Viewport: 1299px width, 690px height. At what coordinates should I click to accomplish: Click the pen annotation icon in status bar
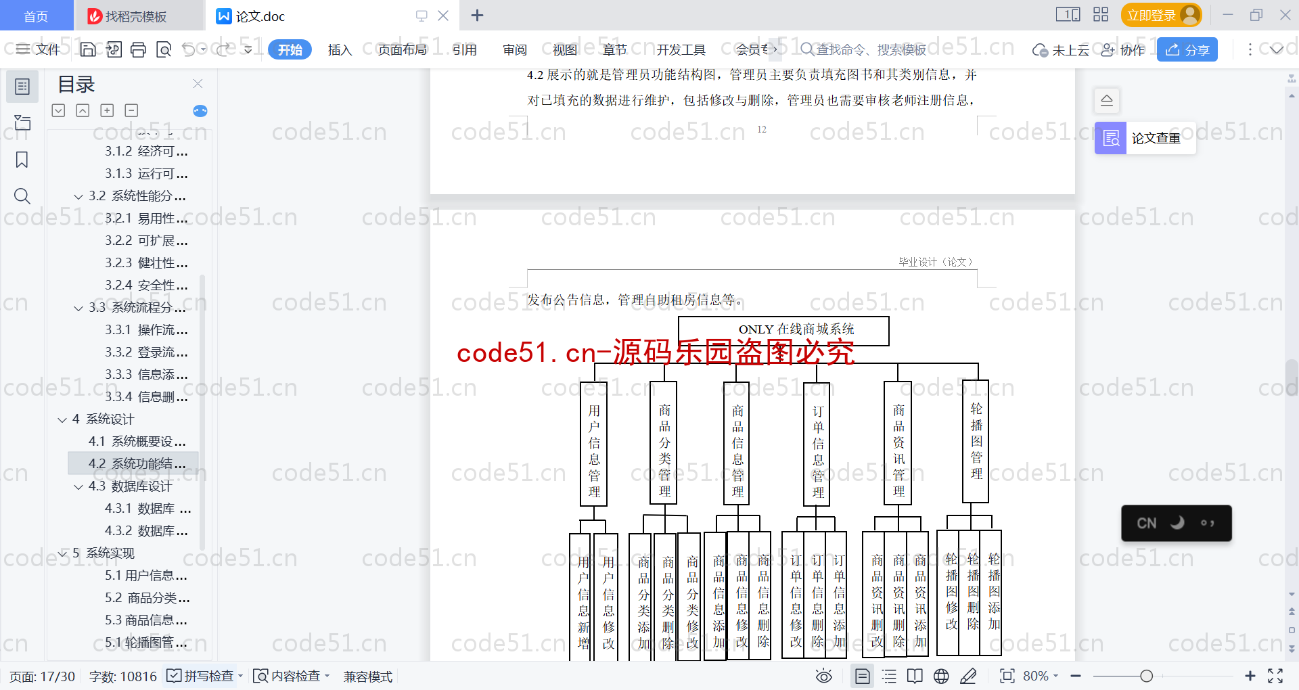coord(968,676)
